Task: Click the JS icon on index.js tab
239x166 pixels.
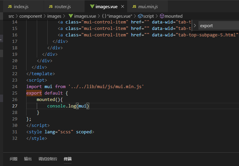Action: [x=10, y=6]
